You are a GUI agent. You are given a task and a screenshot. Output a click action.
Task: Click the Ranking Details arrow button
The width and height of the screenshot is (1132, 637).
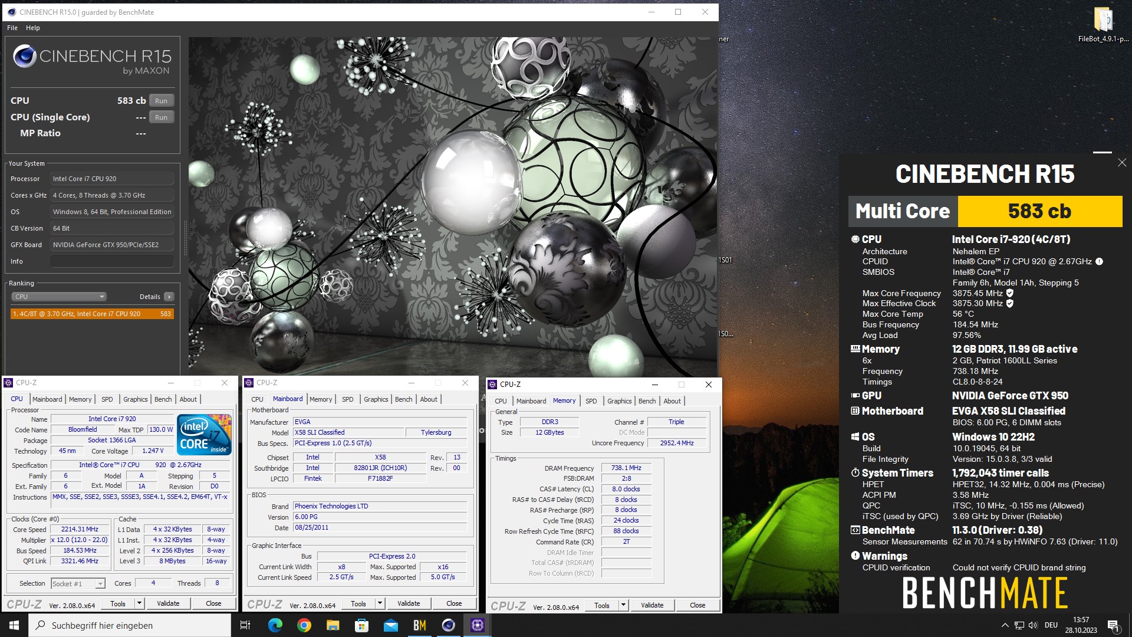(169, 297)
